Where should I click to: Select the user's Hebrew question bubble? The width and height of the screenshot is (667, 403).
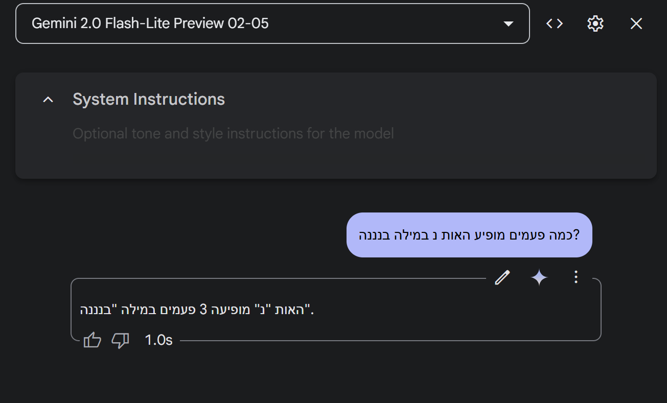tap(469, 235)
